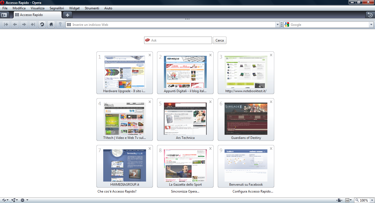Click the Ask logo in search box
The image size is (375, 203).
(147, 40)
